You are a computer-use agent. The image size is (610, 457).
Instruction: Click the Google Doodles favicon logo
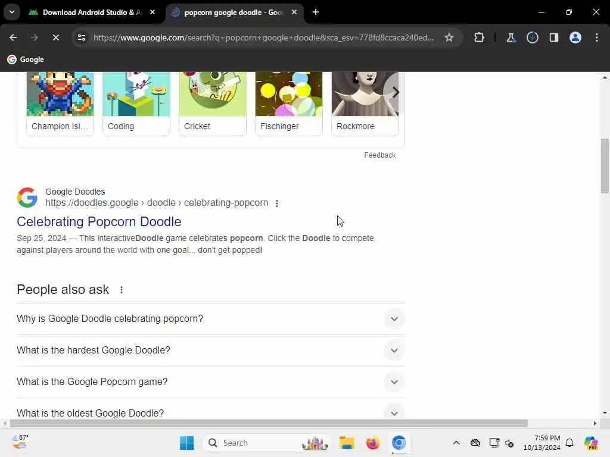coord(27,197)
